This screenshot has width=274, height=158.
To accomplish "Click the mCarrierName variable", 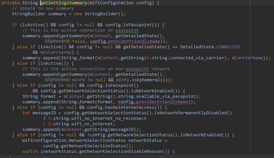I will click(x=247, y=58).
